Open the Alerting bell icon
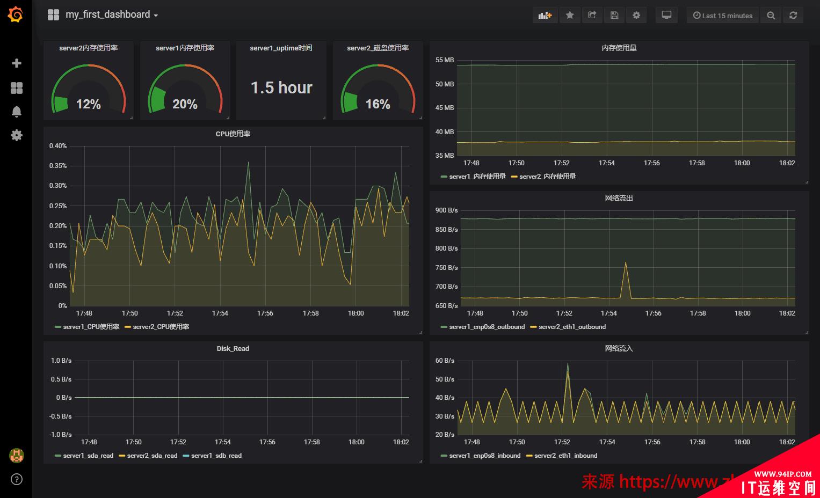 pos(17,112)
